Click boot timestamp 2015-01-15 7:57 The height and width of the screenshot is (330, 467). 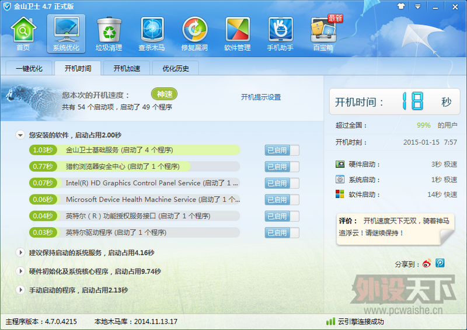430,142
